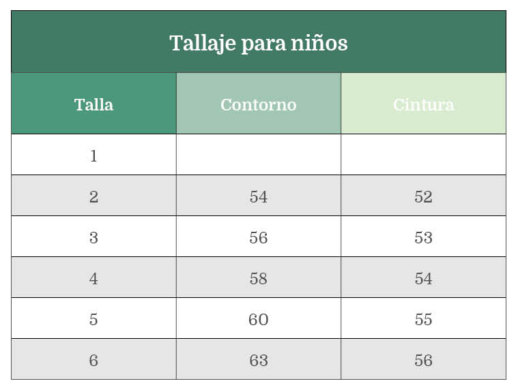
Task: Select the Talla cell with value 2
Action: 93,196
